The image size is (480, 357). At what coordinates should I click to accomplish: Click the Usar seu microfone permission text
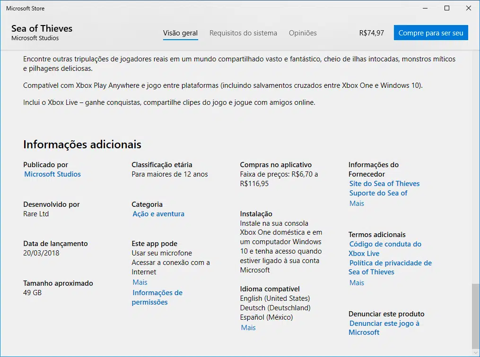point(162,253)
